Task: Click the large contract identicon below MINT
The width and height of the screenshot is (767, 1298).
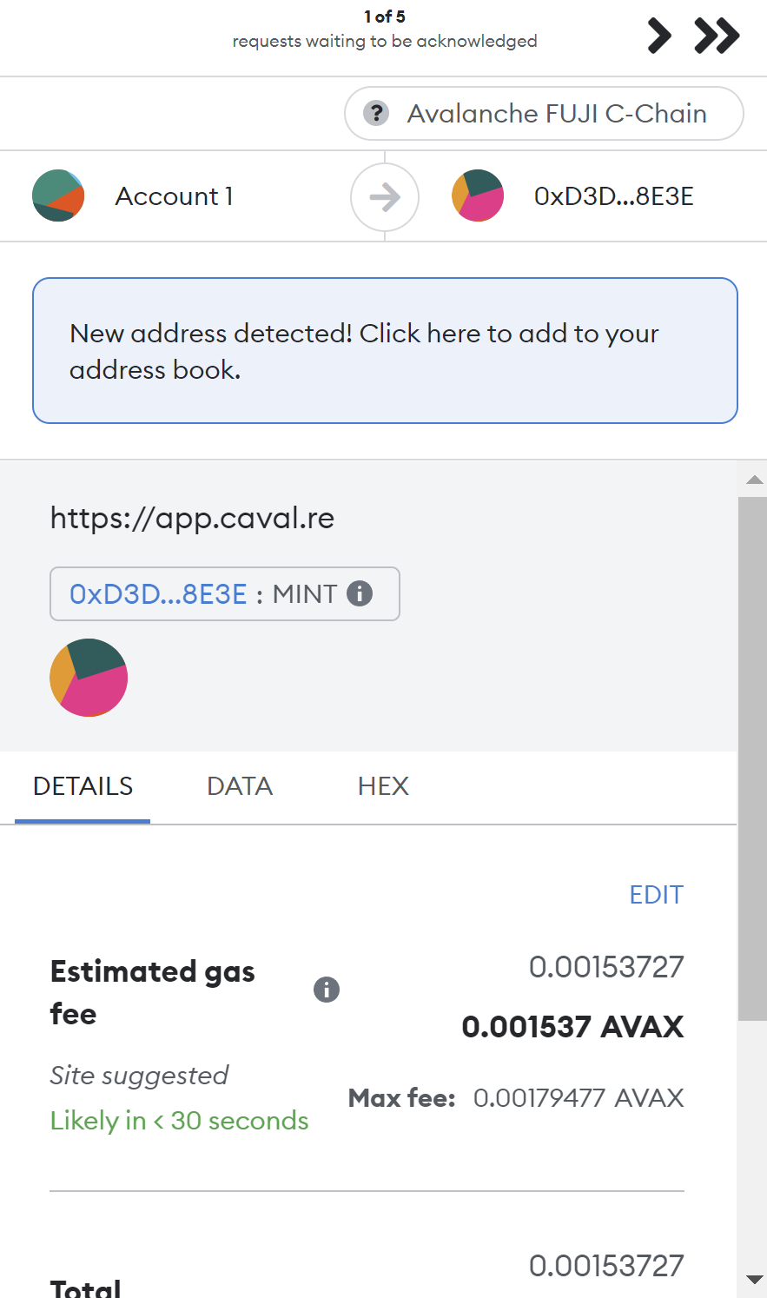Action: coord(89,678)
